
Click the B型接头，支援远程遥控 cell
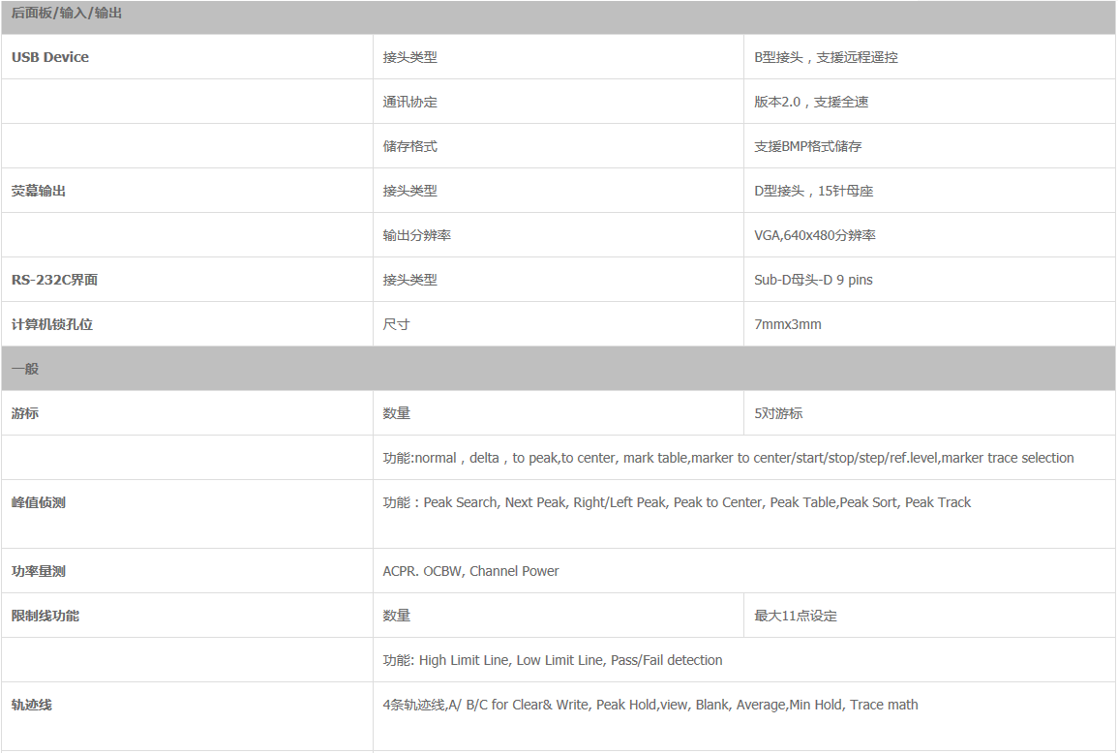tap(826, 57)
